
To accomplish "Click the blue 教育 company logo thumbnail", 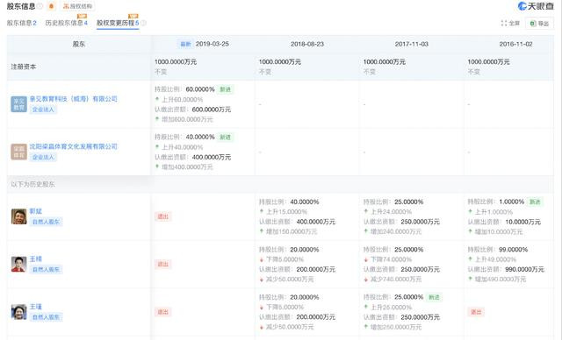I will [x=18, y=104].
